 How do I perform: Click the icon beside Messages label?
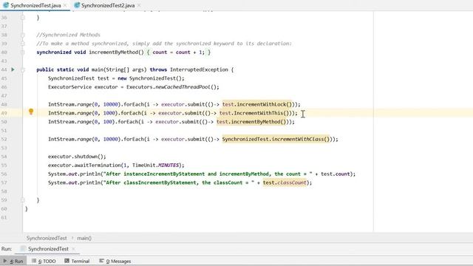point(101,261)
